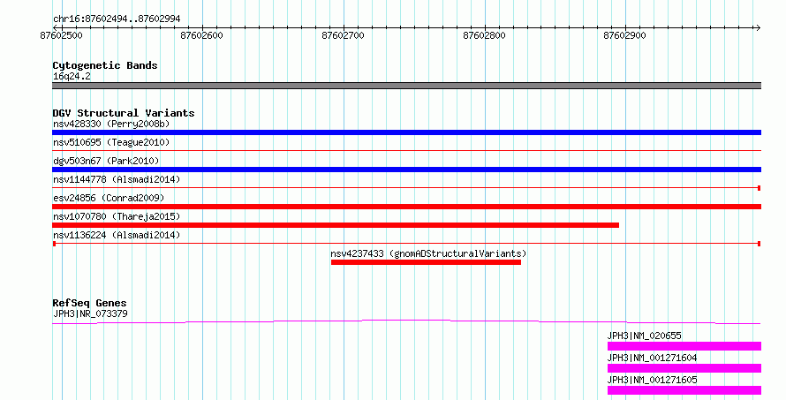Click the dgv503n67 (Park2010) label

(106, 161)
